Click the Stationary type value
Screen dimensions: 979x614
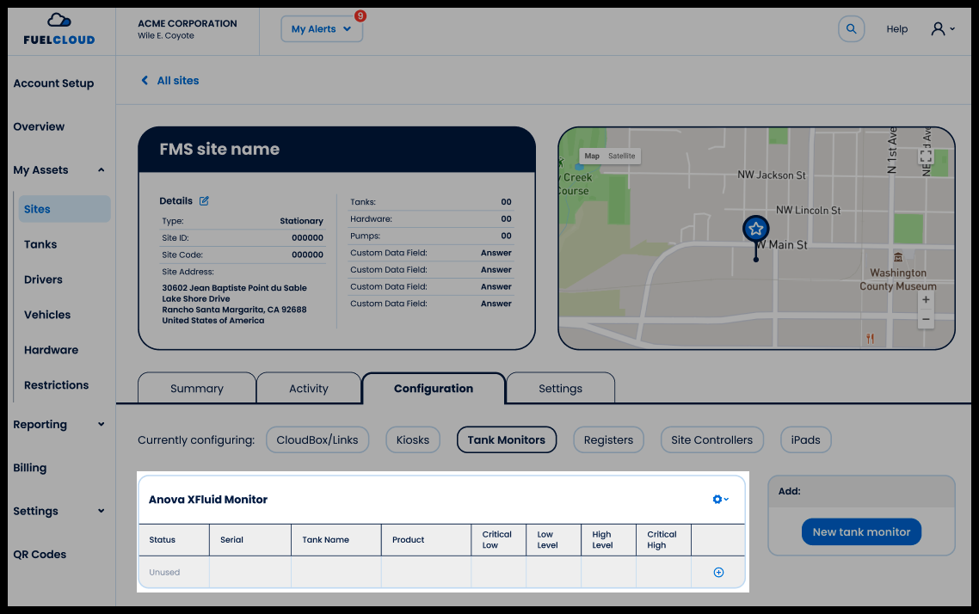[x=302, y=221]
